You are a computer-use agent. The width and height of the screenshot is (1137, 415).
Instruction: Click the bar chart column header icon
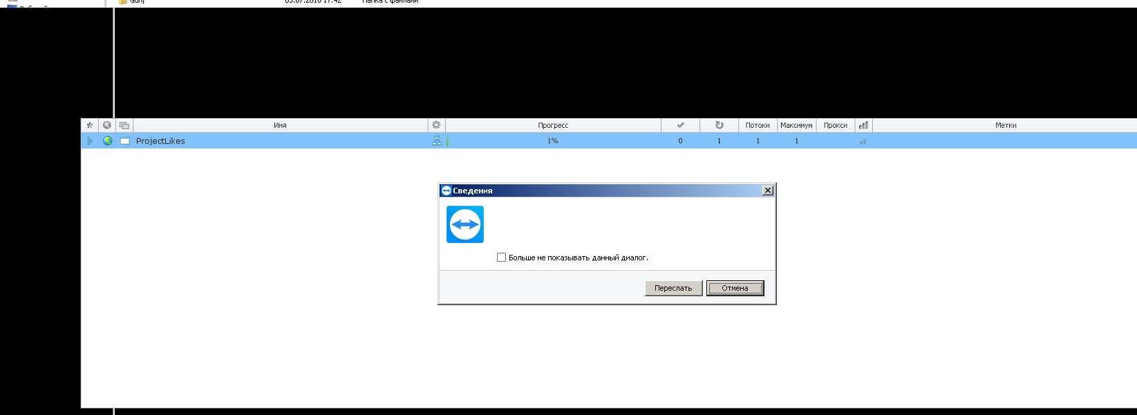863,125
